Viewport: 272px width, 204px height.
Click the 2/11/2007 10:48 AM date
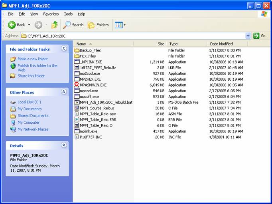point(226,68)
